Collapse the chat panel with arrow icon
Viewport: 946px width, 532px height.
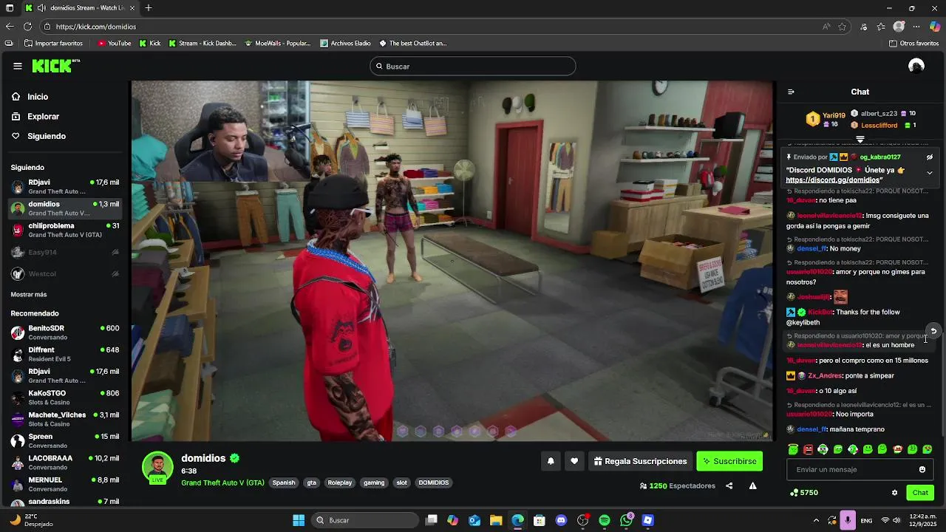791,92
